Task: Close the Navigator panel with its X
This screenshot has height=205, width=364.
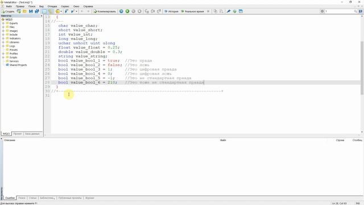Action: pos(42,16)
